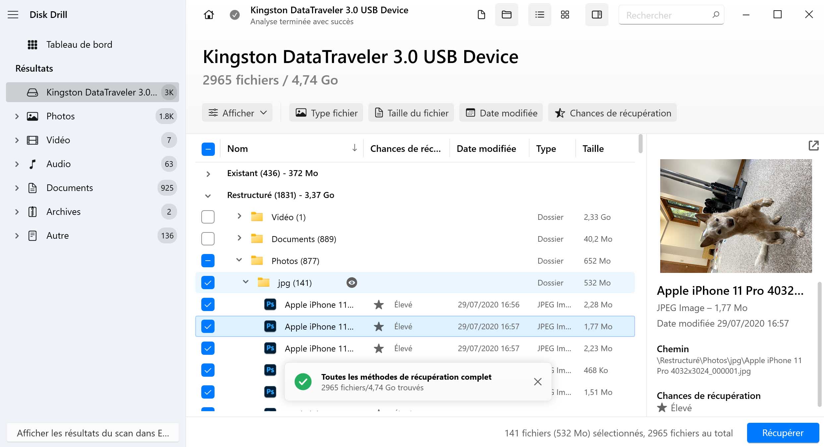Click the dog photo preview thumbnail
824x447 pixels.
(x=736, y=216)
